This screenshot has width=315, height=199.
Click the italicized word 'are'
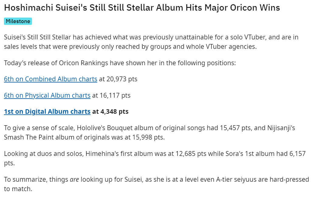[74, 180]
